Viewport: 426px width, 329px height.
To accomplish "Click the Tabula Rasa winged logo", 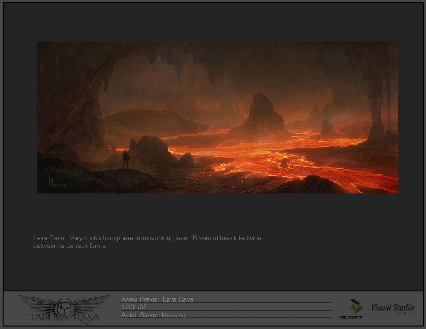I will [x=64, y=309].
